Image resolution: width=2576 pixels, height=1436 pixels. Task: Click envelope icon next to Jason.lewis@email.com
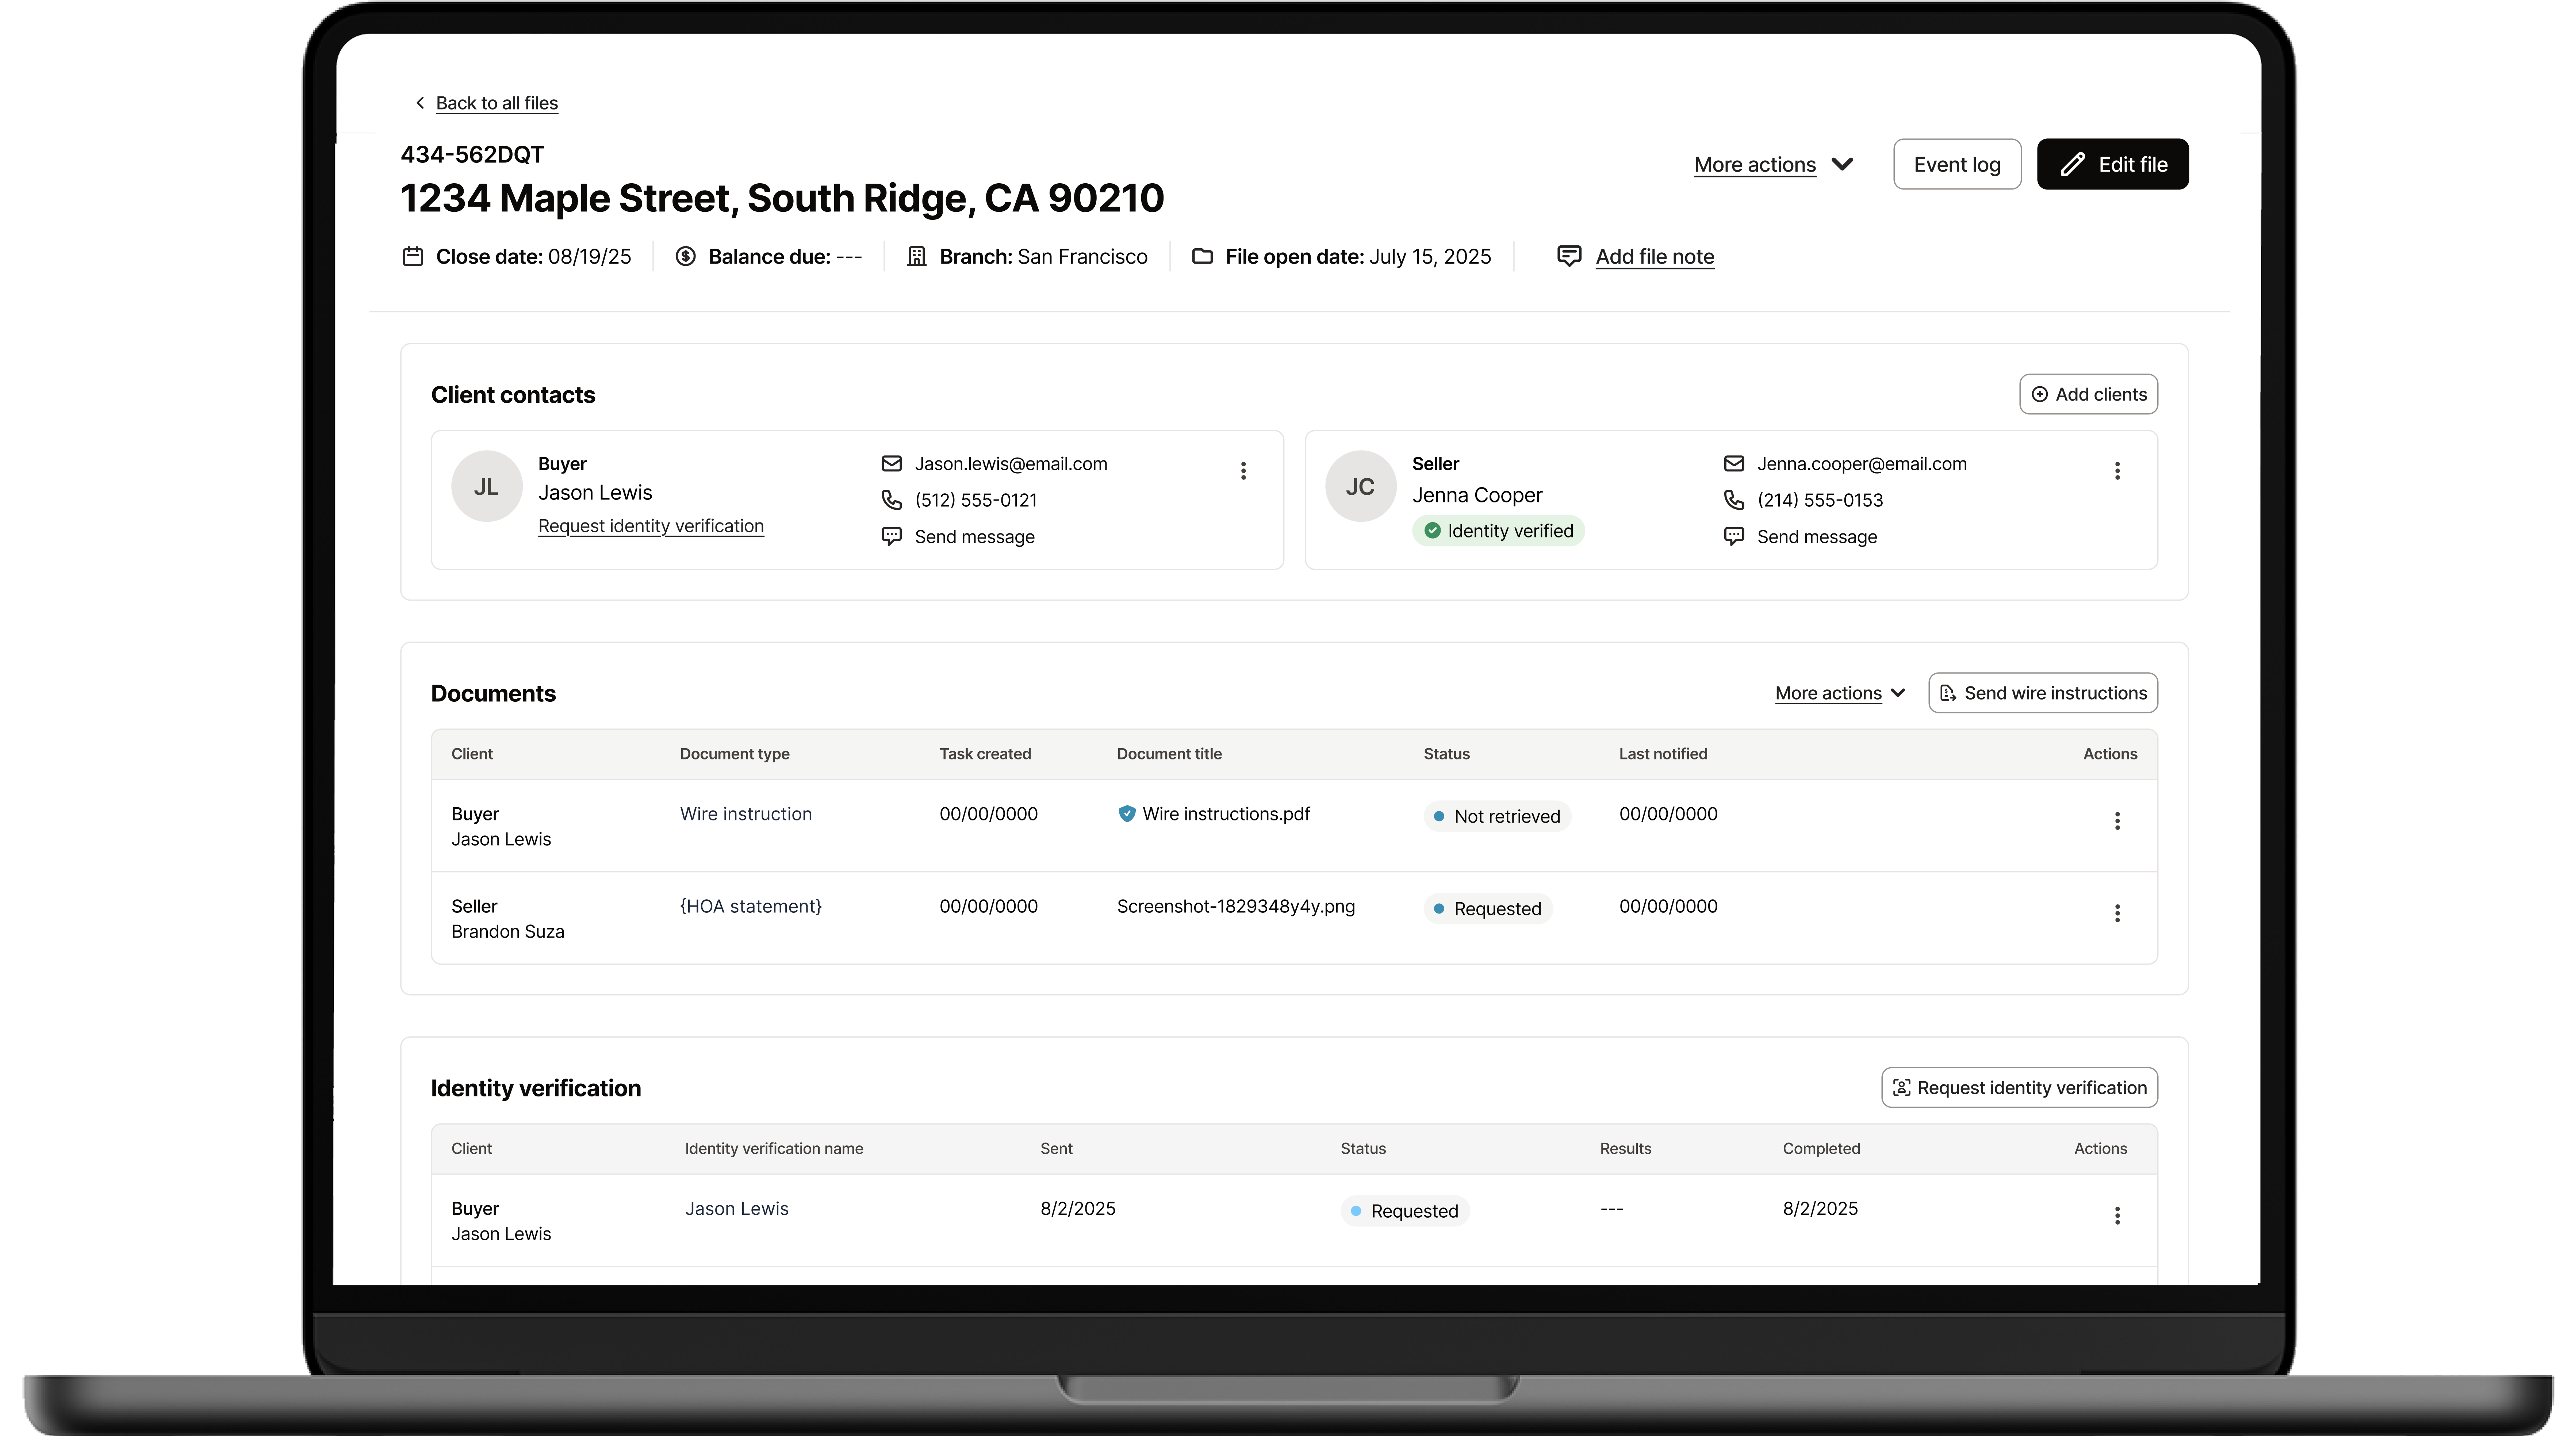(891, 464)
